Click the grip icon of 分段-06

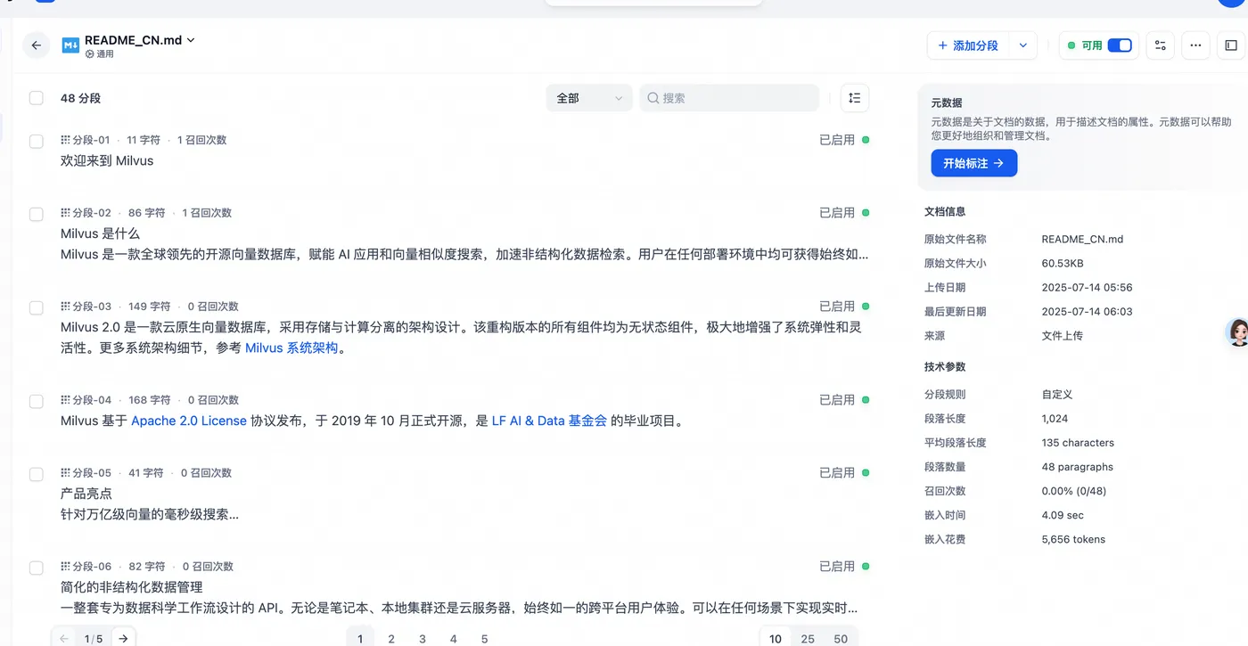pos(65,567)
